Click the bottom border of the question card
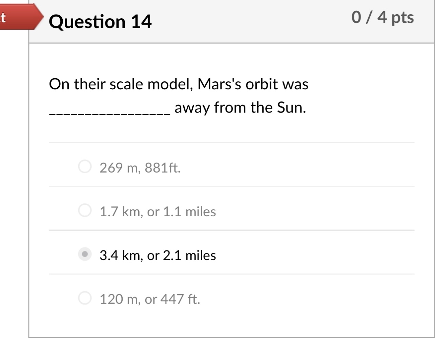This screenshot has height=349, width=435. click(x=232, y=336)
